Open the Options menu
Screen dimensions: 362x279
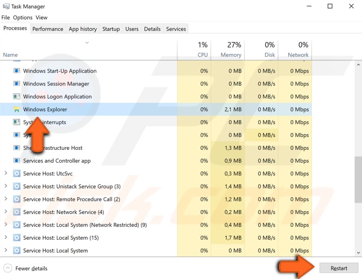click(22, 17)
